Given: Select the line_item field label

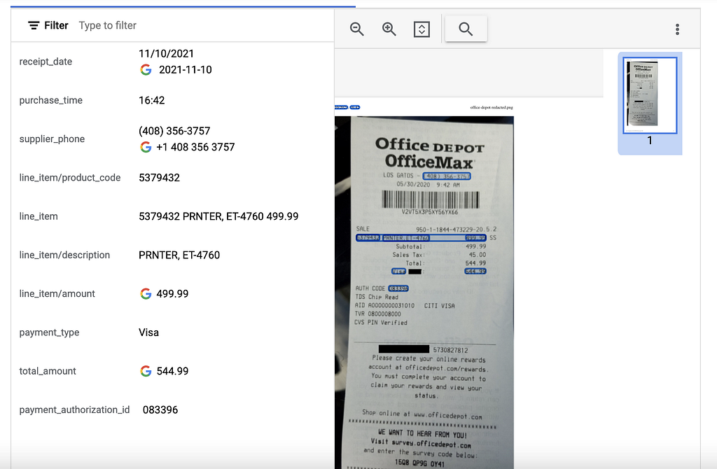Looking at the screenshot, I should pos(39,216).
